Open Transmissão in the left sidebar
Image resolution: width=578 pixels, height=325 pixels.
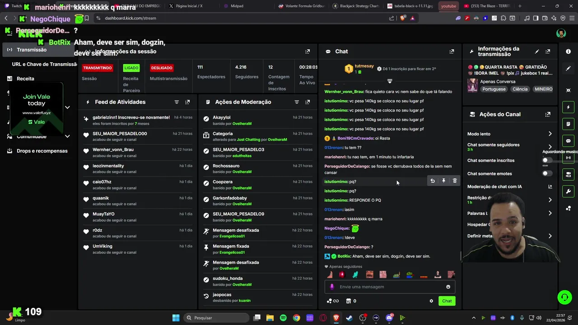pos(38,50)
